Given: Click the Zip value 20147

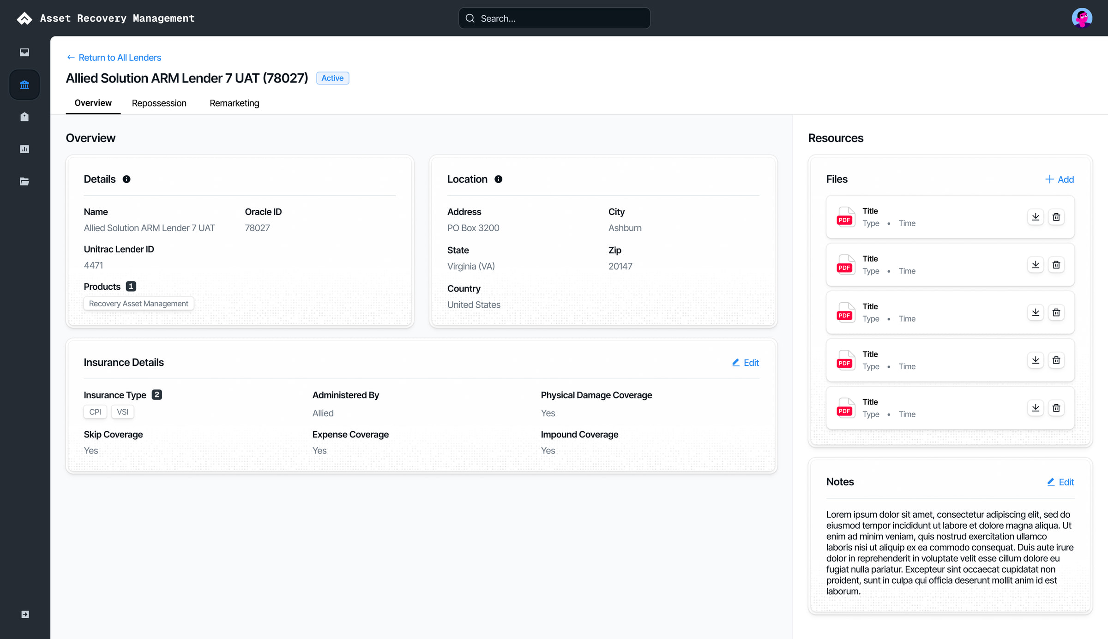Looking at the screenshot, I should coord(620,266).
